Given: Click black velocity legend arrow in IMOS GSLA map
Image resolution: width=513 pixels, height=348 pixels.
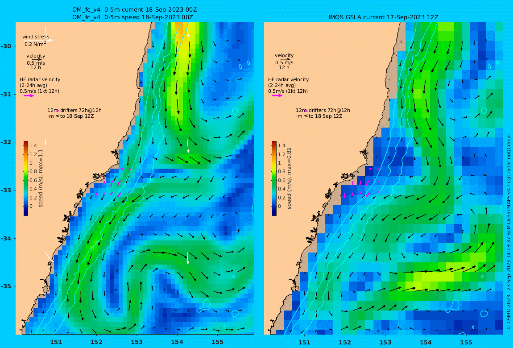Looking at the screenshot, I should coord(285,59).
